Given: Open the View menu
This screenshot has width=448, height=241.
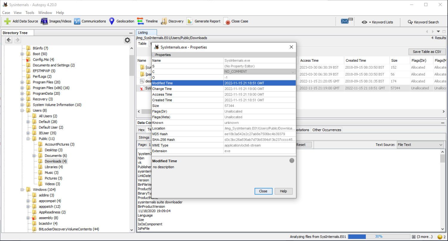Looking at the screenshot, I should point(18,13).
